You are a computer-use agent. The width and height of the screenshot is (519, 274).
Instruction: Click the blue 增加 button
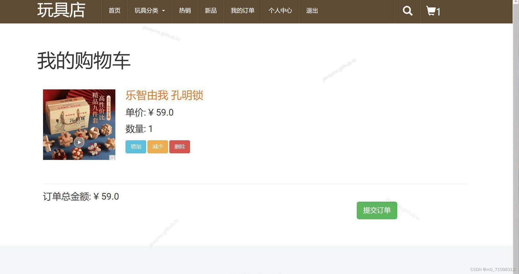(x=136, y=147)
